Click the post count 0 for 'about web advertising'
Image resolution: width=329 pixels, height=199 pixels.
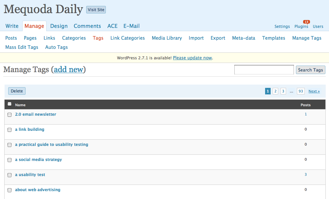click(x=306, y=189)
